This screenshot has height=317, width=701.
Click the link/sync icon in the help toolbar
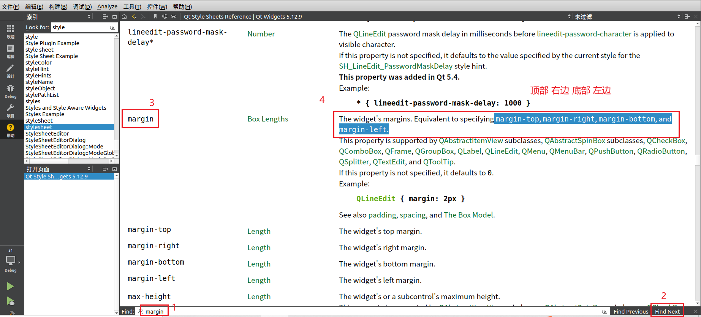click(x=174, y=16)
